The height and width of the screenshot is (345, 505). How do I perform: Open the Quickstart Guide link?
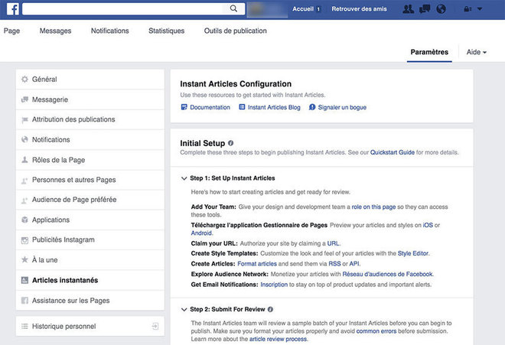pyautogui.click(x=393, y=152)
